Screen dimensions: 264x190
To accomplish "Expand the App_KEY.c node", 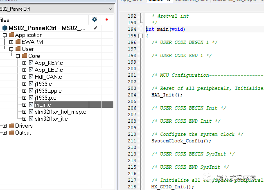I will pyautogui.click(x=25, y=63).
